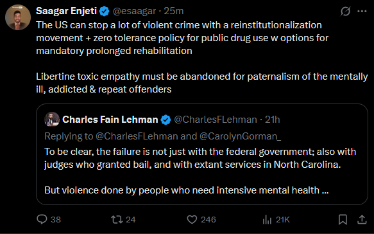
Task: Open the 25m timestamp link
Action: [x=174, y=11]
